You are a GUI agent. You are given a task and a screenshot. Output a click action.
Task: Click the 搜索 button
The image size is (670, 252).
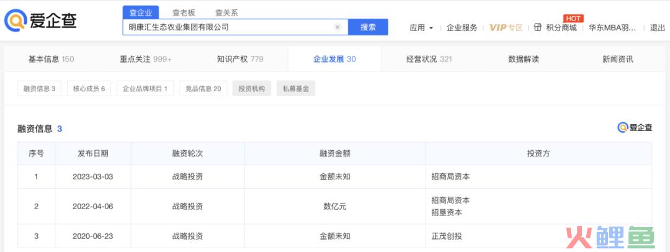pyautogui.click(x=368, y=27)
